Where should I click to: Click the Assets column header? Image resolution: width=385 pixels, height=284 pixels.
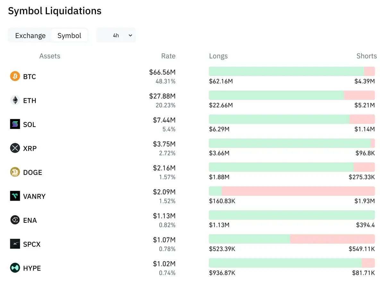50,56
